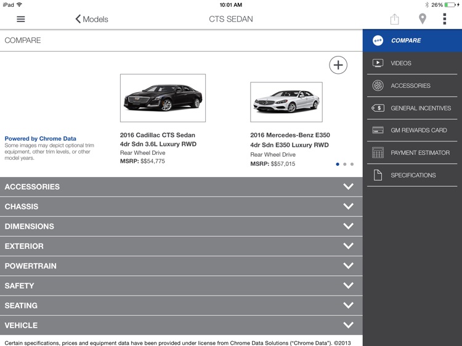Open Videos from the sidebar
The image size is (462, 346).
[412, 63]
